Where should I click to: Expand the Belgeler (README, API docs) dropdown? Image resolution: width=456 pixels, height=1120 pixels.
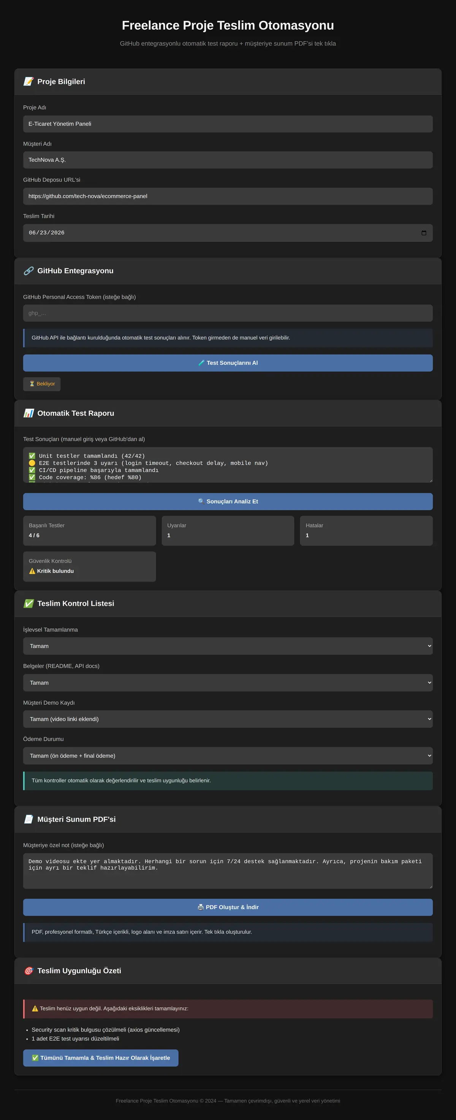click(228, 683)
